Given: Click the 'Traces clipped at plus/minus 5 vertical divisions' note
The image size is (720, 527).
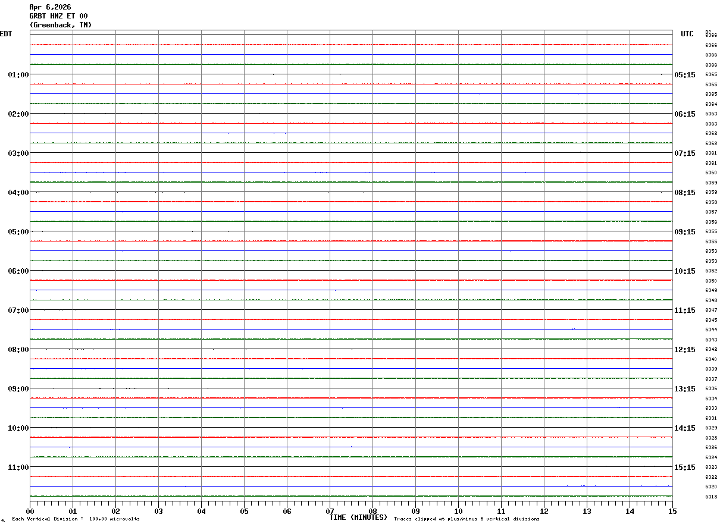Looking at the screenshot, I should 467,519.
